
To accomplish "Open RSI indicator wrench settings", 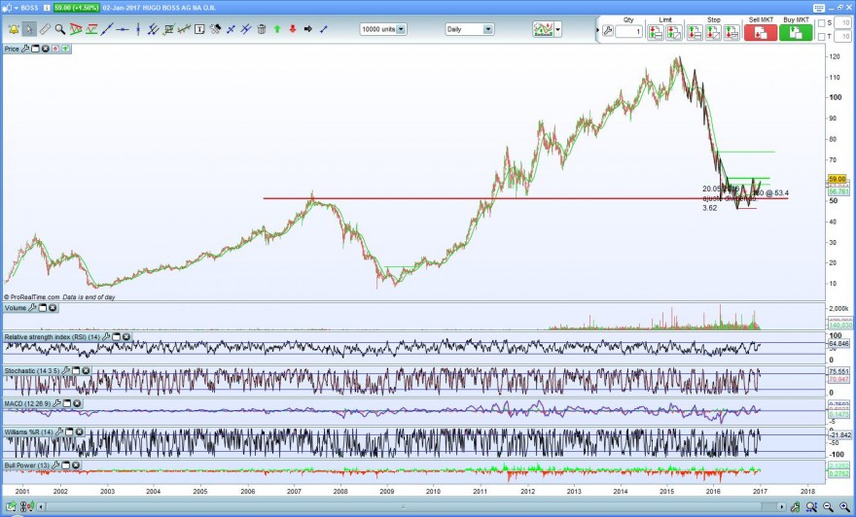I will pos(106,337).
